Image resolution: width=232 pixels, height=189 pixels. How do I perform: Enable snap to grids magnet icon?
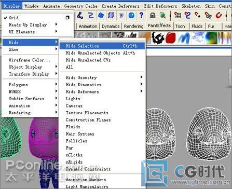(x=178, y=16)
